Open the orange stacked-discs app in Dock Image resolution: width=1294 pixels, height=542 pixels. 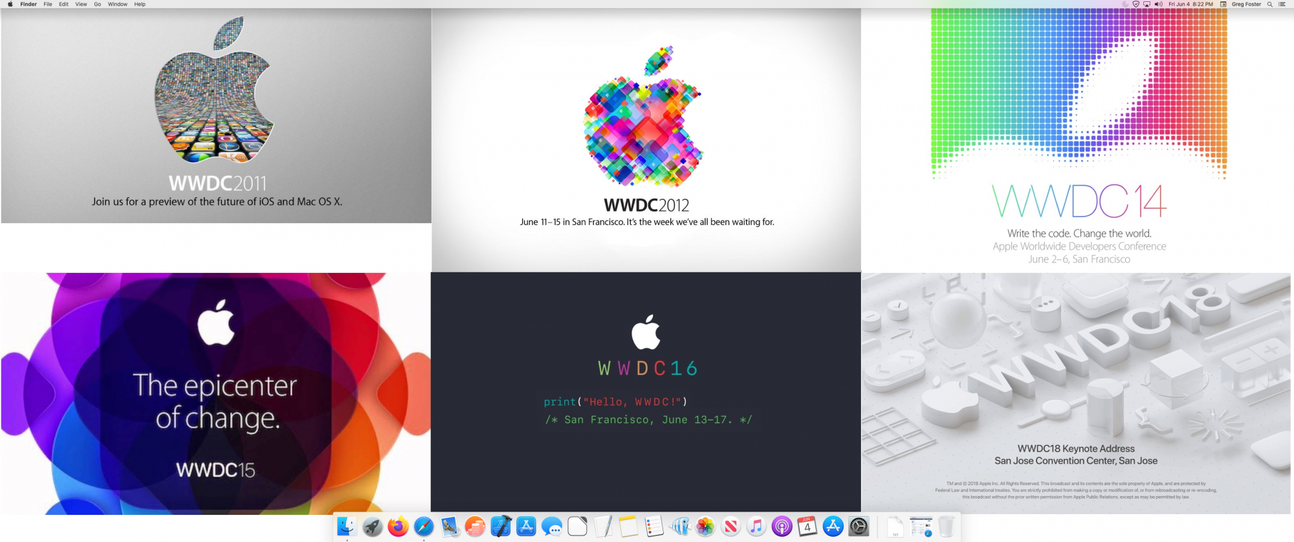click(x=475, y=526)
